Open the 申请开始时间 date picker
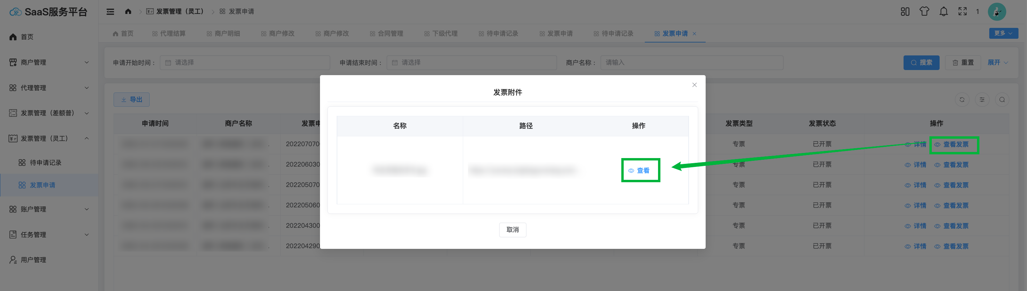 245,63
